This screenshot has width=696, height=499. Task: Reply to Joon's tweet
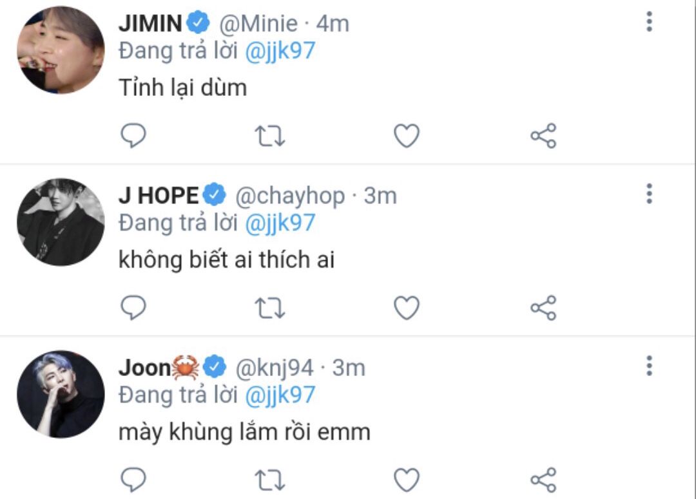click(x=133, y=480)
